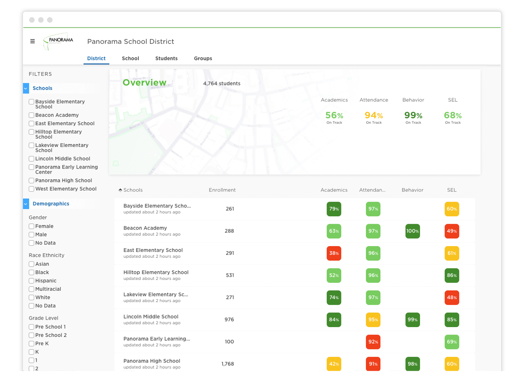The height and width of the screenshot is (385, 526).
Task: Sort table by Academics column header
Action: pos(334,190)
